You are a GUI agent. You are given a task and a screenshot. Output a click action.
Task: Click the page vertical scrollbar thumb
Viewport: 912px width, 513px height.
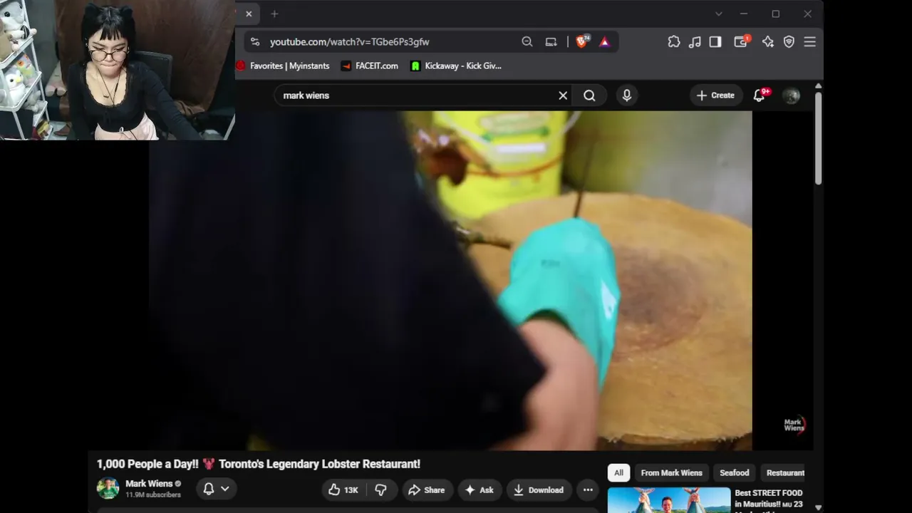pos(818,138)
